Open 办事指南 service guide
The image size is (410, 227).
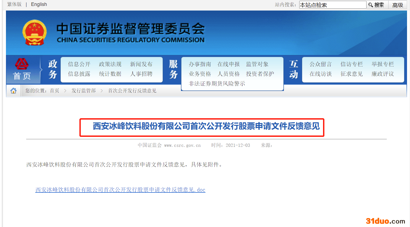pyautogui.click(x=200, y=64)
